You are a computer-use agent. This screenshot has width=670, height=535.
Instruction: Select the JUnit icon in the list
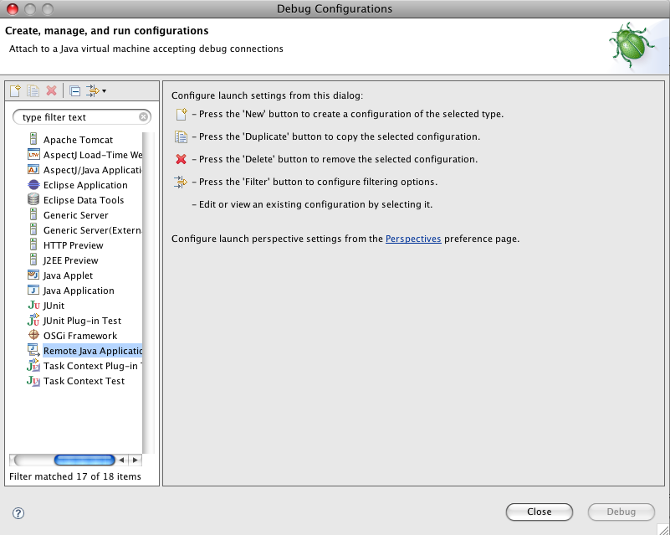tap(33, 305)
